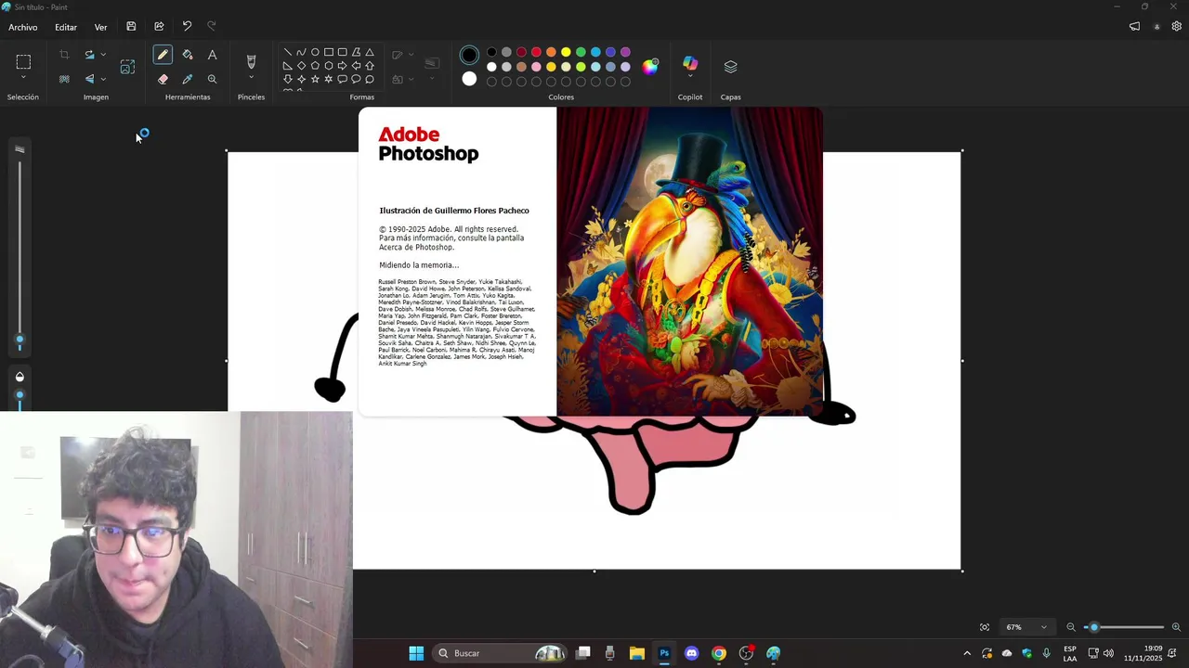
Task: Pick the pink color swatch
Action: 536,67
